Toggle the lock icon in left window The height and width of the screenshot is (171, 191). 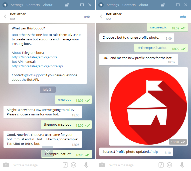[x=67, y=5]
